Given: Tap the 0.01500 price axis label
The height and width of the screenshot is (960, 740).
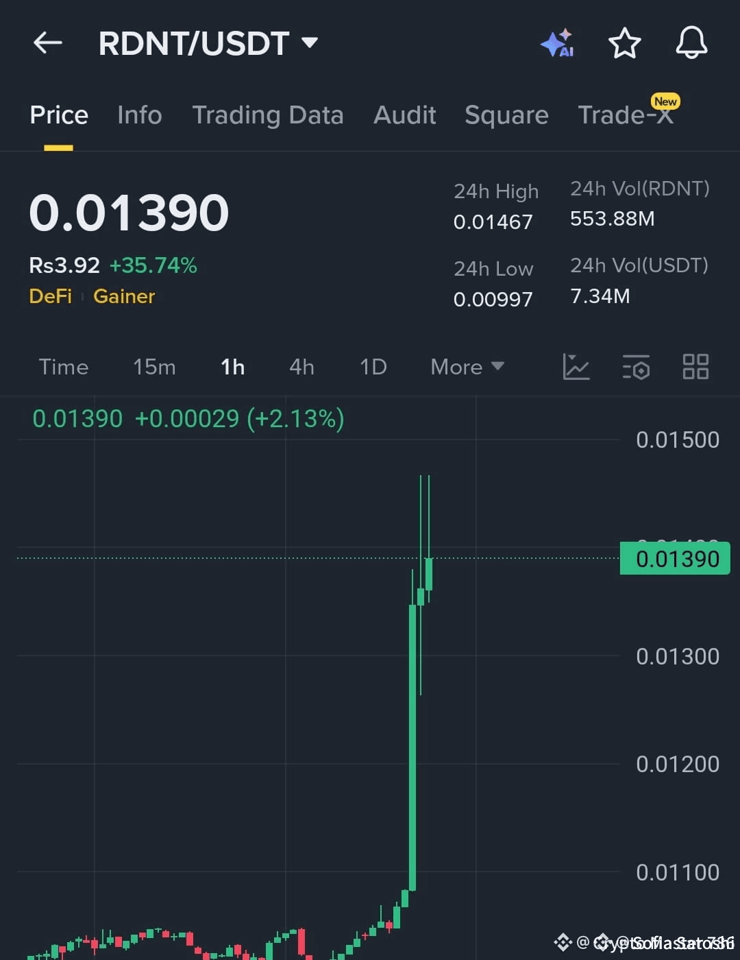Looking at the screenshot, I should click(678, 440).
